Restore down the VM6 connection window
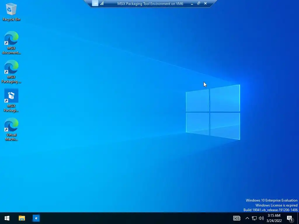299x224 pixels. [x=199, y=3]
